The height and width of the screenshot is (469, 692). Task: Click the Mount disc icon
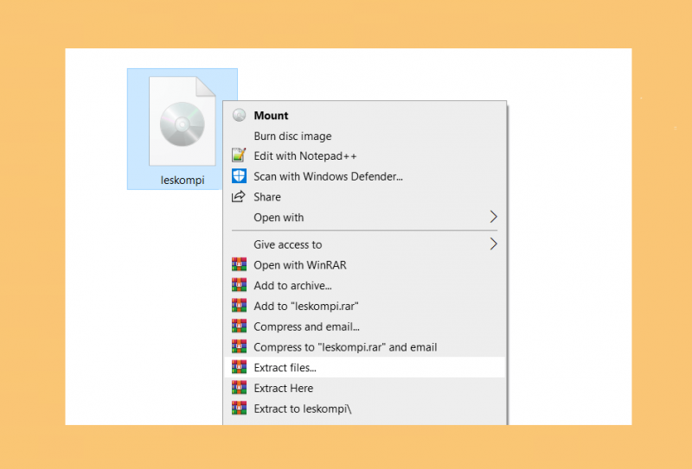point(239,116)
